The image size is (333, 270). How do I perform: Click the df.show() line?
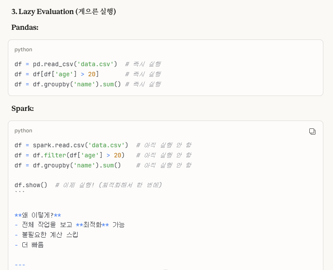coord(88,185)
